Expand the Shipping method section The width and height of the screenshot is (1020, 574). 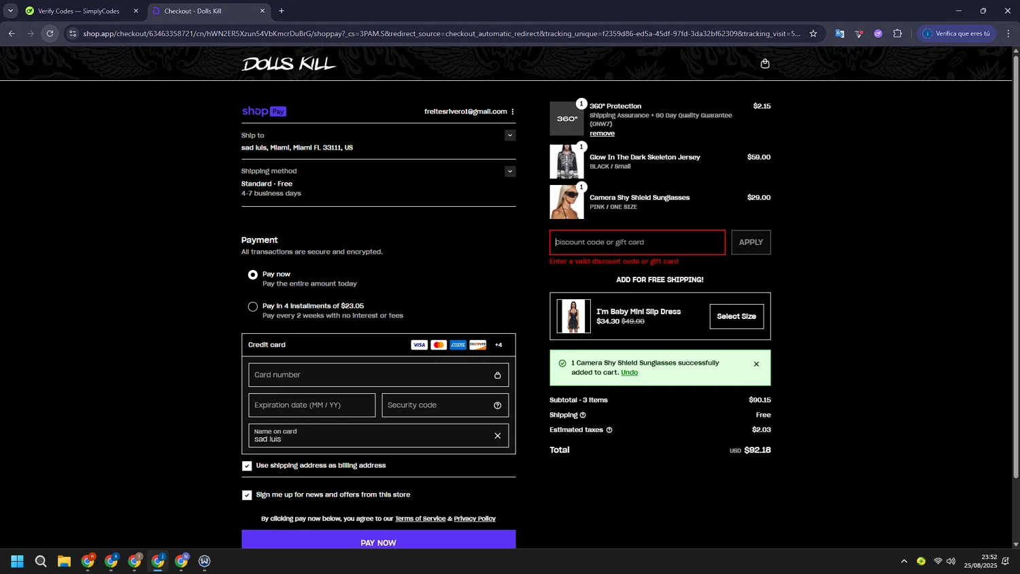[510, 171]
